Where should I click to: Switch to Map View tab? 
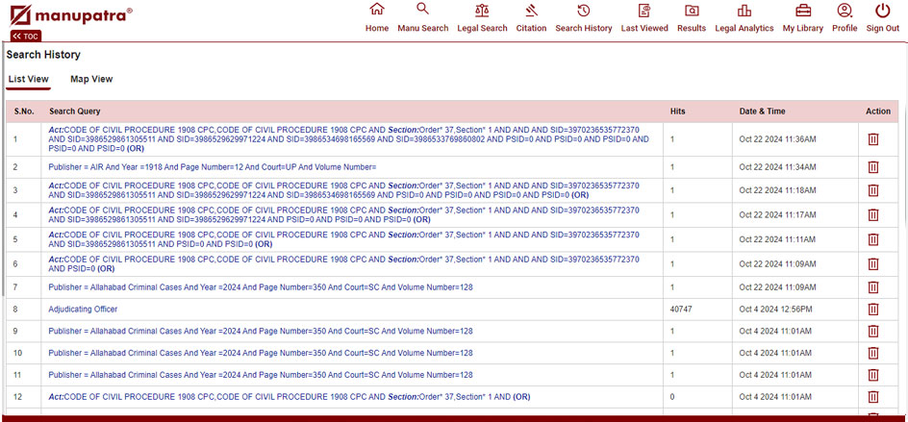(91, 79)
